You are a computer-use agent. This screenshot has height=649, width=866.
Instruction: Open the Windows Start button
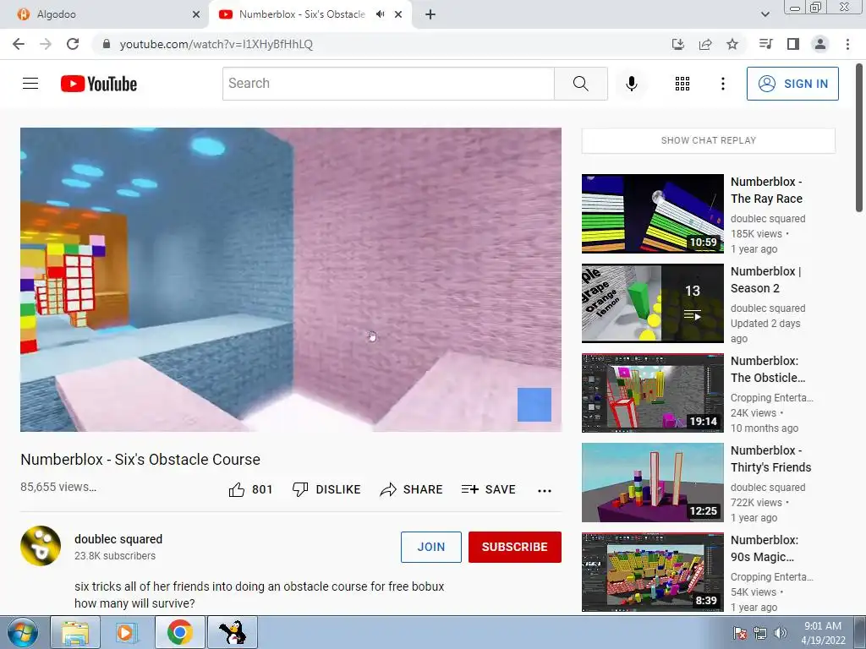pyautogui.click(x=23, y=632)
